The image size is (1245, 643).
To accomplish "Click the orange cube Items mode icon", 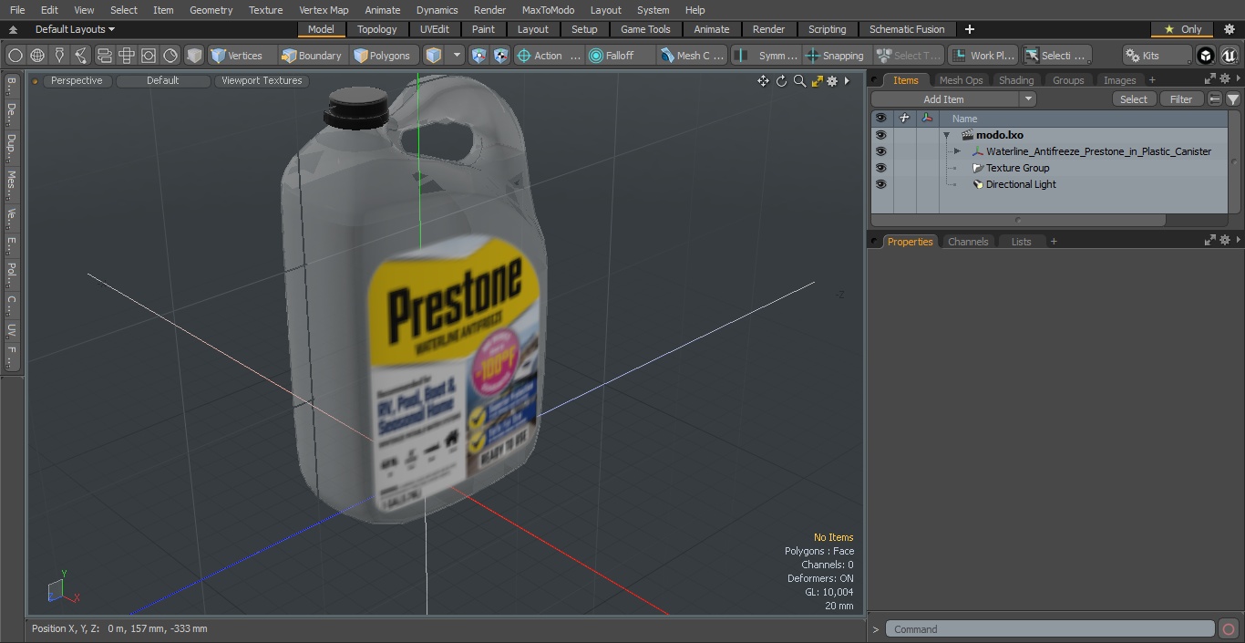I will pyautogui.click(x=434, y=56).
